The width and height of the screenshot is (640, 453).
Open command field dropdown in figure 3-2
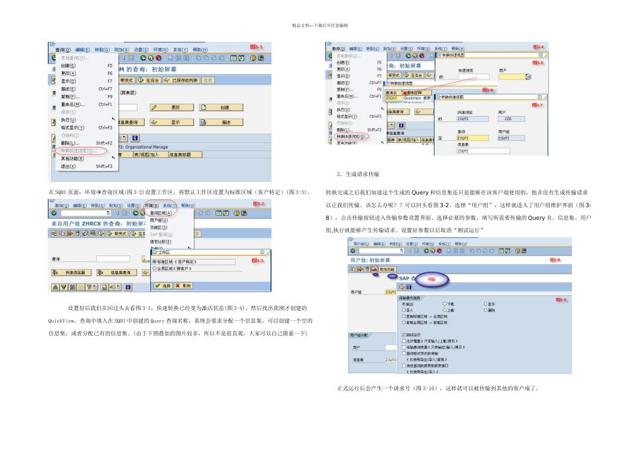pos(108,213)
